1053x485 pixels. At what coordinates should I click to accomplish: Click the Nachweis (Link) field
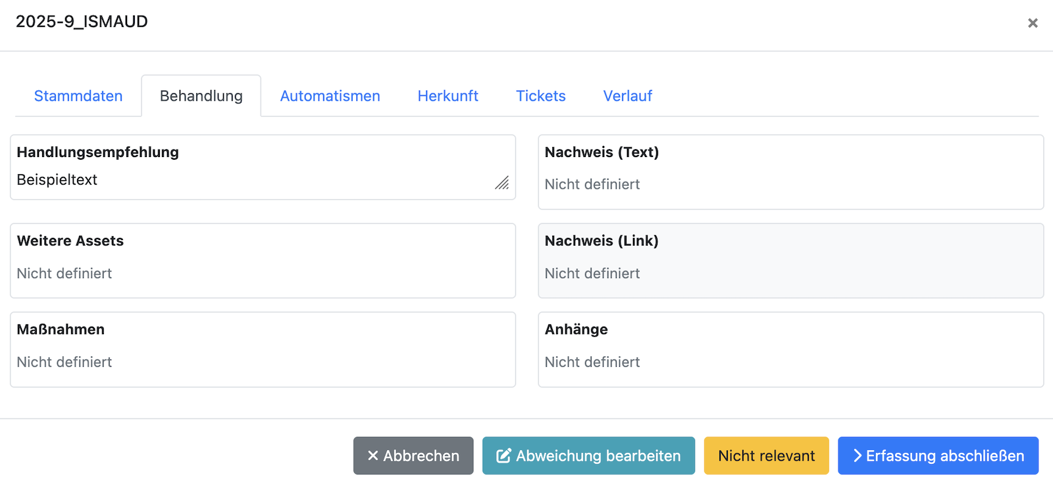[791, 261]
